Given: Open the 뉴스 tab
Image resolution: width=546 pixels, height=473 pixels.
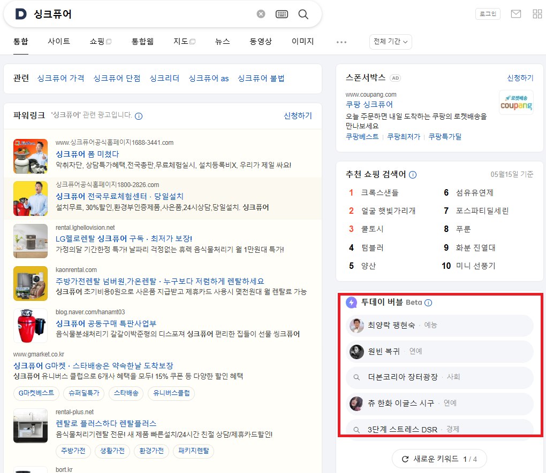Looking at the screenshot, I should coord(223,41).
